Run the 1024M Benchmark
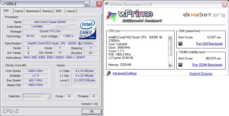Screen dimensions: 229x116 point(207,65)
